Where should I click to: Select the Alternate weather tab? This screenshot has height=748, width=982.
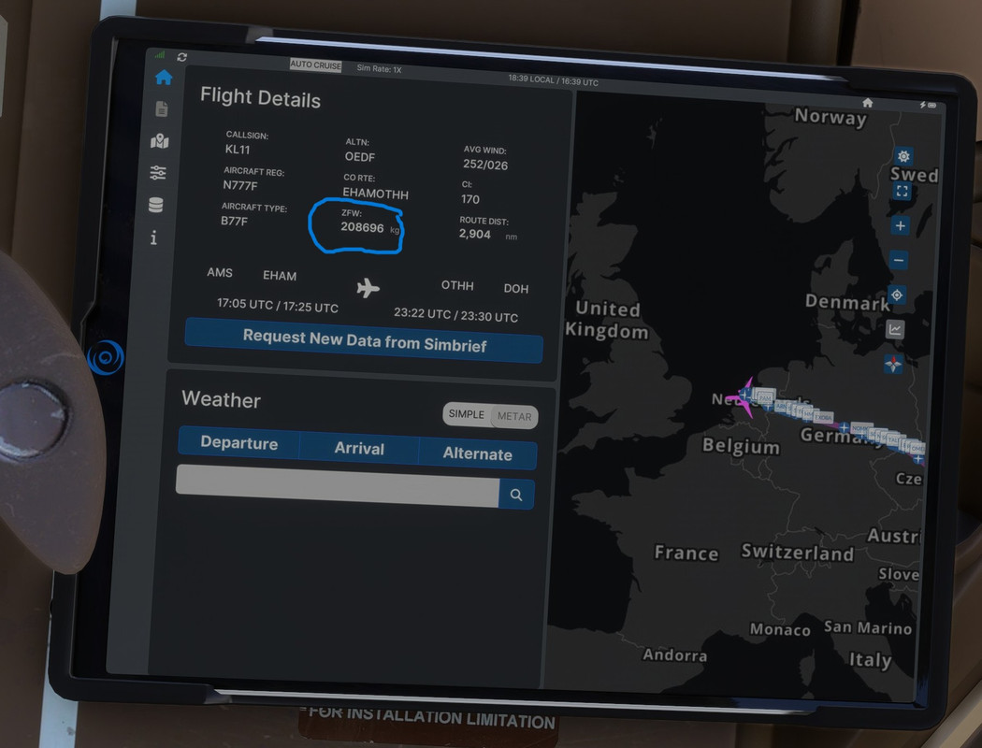pos(477,453)
